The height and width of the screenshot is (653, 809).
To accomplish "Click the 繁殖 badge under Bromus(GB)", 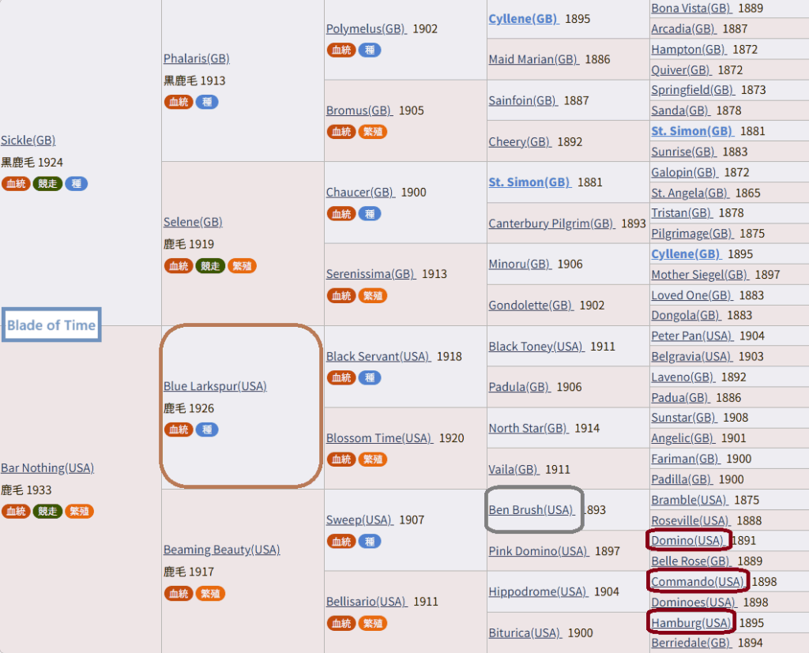I will point(373,132).
